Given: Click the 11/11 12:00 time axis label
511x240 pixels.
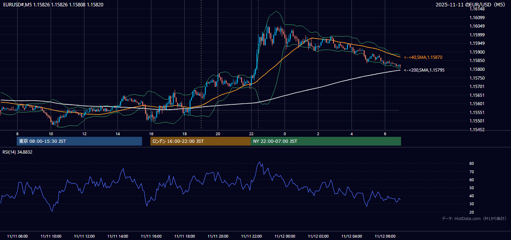Looking at the screenshot, I should 84,236.
